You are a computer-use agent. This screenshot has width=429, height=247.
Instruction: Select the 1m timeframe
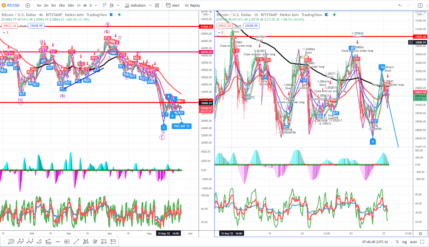39,5
